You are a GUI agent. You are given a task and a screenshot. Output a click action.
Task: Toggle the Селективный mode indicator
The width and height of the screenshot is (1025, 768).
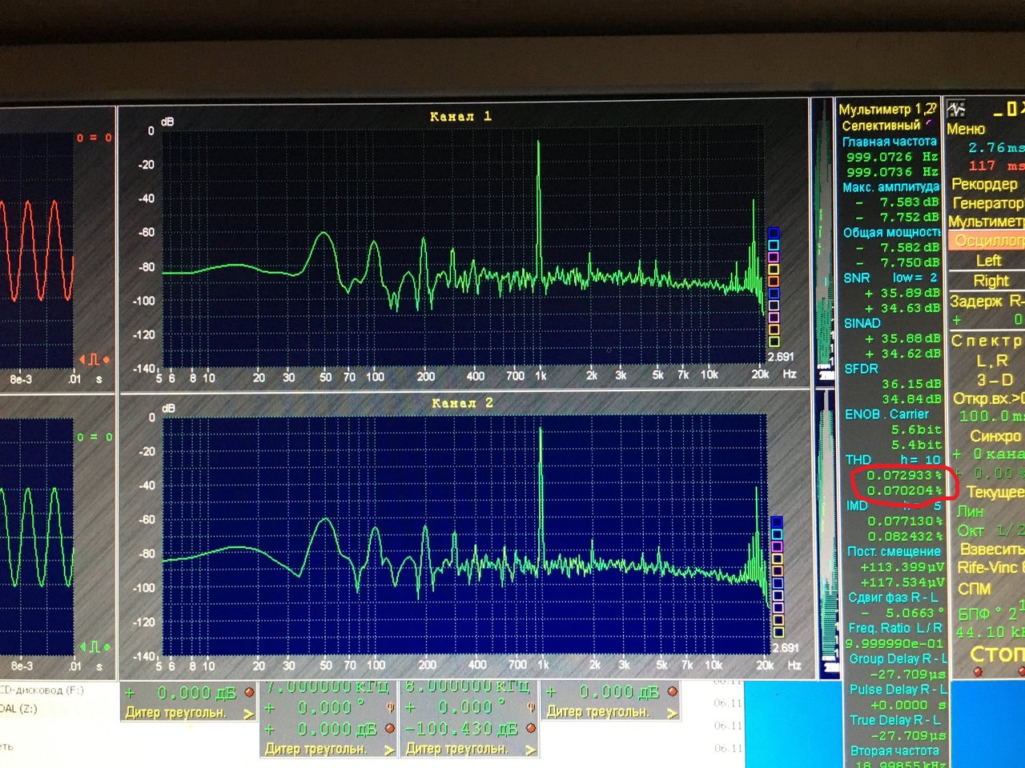[928, 124]
